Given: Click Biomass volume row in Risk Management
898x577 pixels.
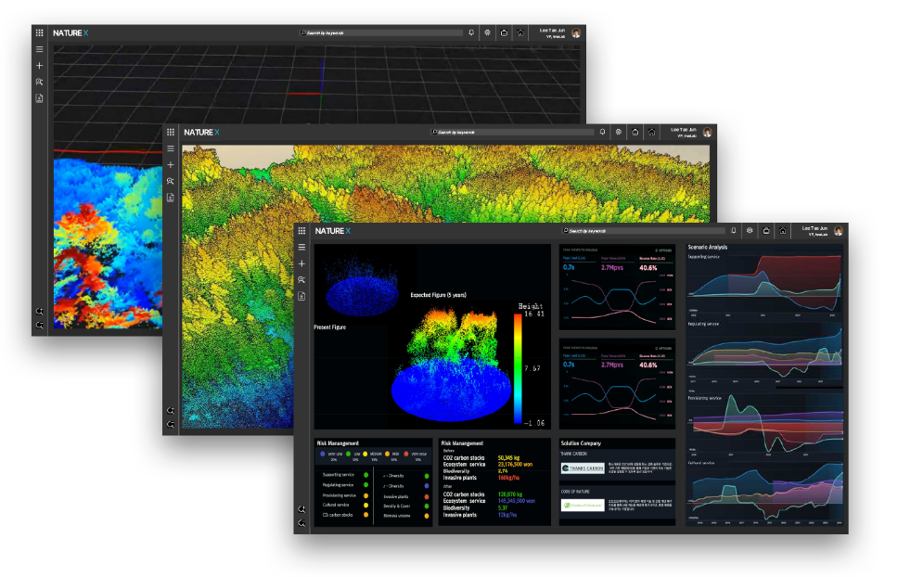Looking at the screenshot, I should coord(405,516).
